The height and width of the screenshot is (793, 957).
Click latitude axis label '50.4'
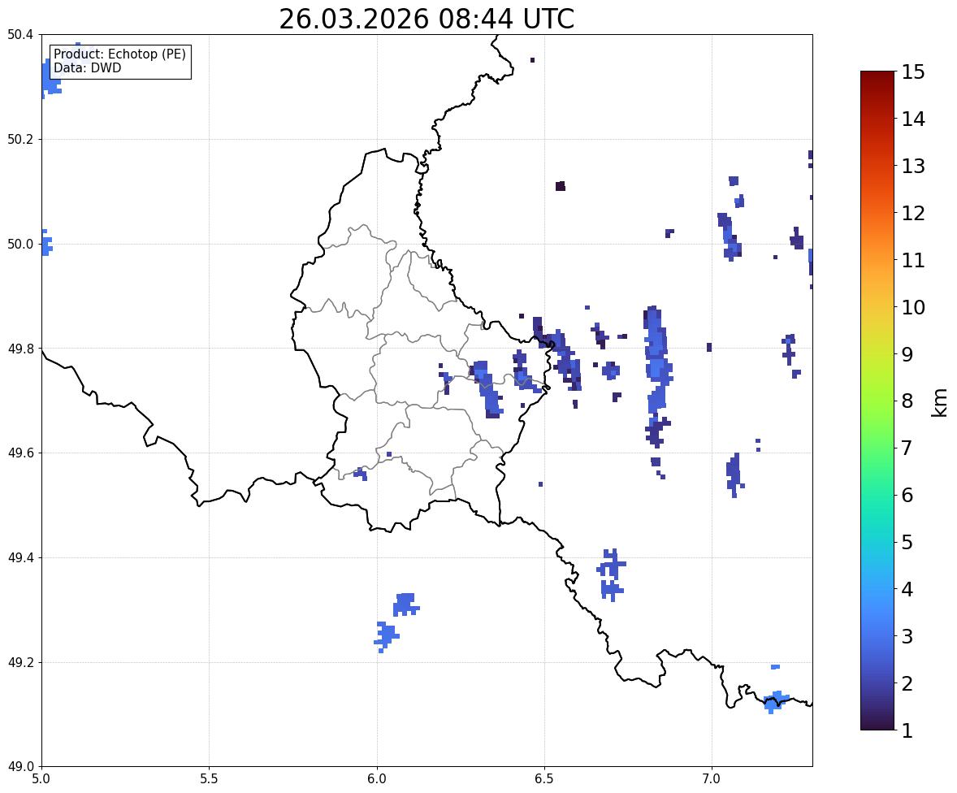pyautogui.click(x=20, y=35)
